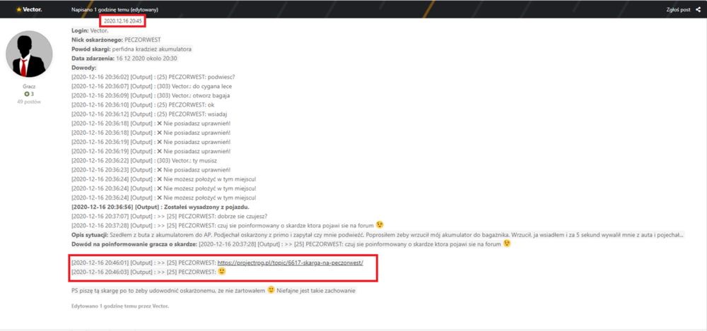Click the reputation score 3
This screenshot has height=331, width=707.
(x=32, y=94)
